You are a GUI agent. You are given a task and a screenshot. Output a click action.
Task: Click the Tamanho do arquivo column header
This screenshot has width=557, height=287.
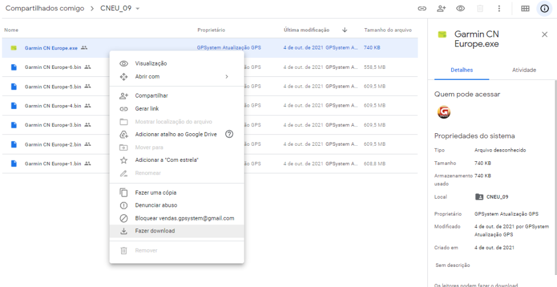click(x=388, y=30)
